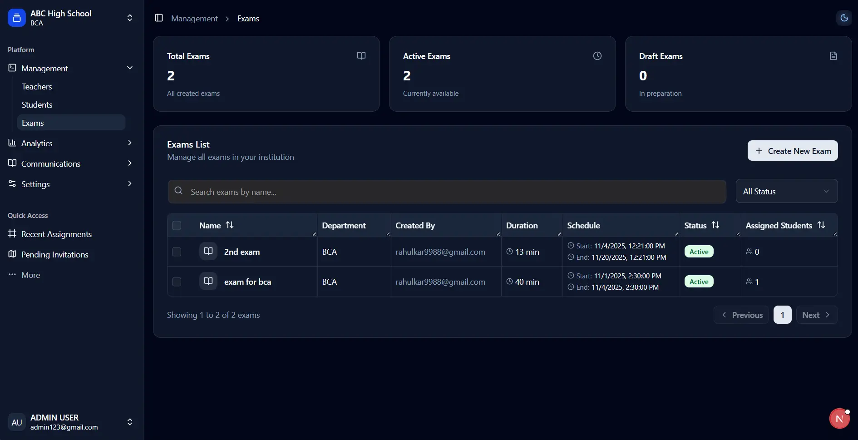Click the book icon beside exam for bca

pos(208,282)
